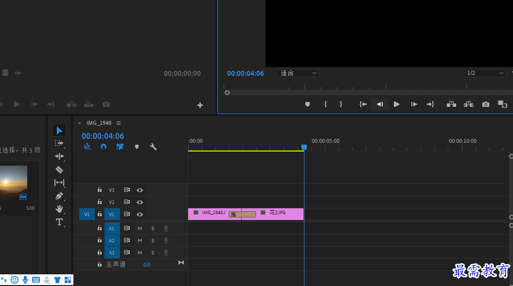The image size is (513, 286).
Task: Mute the A3 audio track
Action: (140, 252)
